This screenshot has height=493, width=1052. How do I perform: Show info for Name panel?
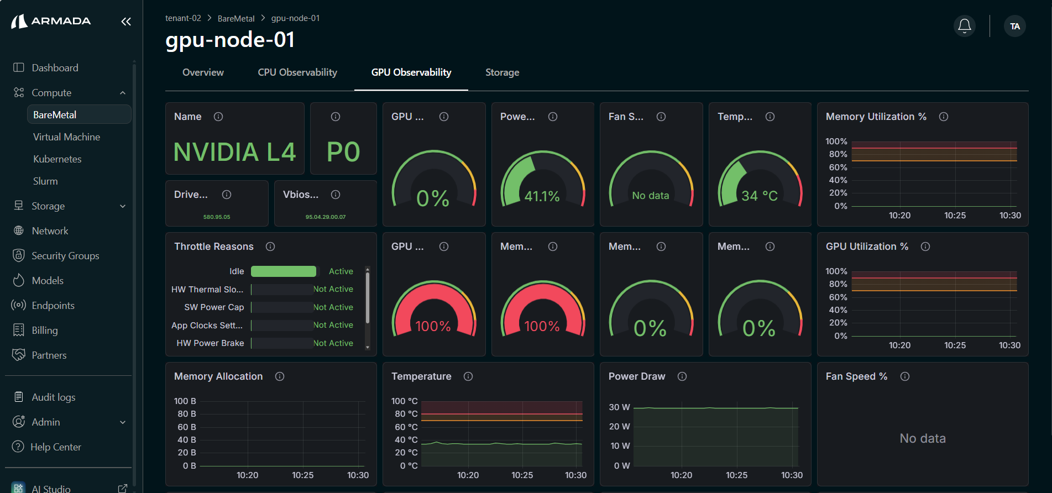click(x=218, y=117)
